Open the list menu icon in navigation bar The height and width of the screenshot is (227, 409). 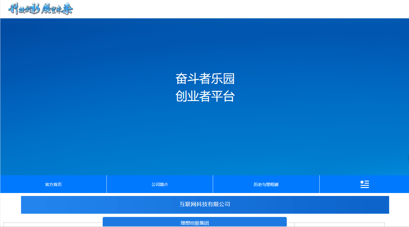point(364,184)
